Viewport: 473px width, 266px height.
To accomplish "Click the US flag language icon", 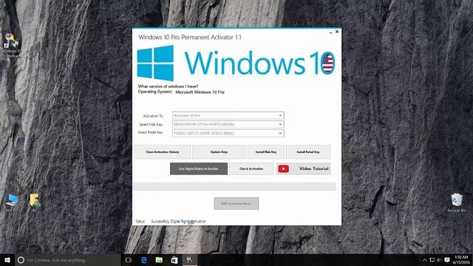I will 327,63.
